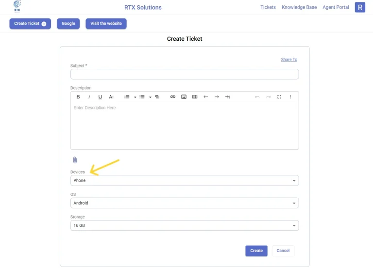This screenshot has height=268, width=373.
Task: Go to the Tickets page
Action: (268, 7)
